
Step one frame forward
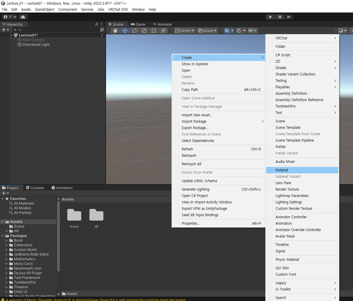click(x=289, y=17)
